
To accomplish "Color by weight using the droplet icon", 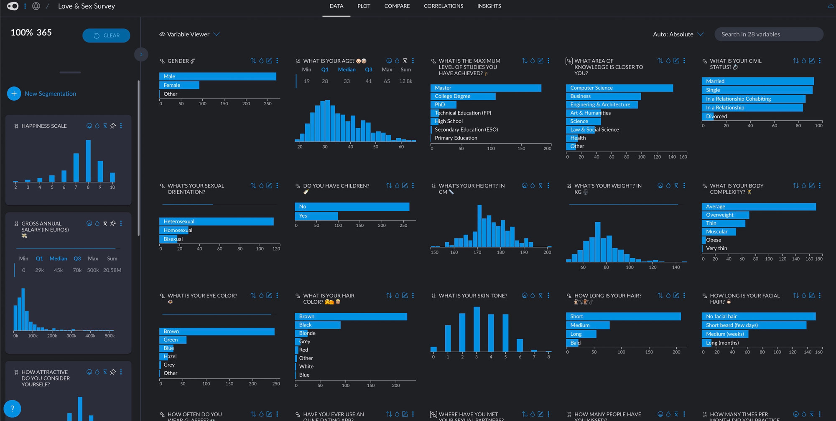I will pyautogui.click(x=668, y=186).
